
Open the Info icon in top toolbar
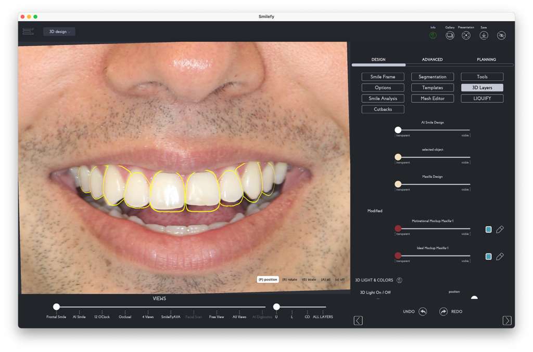pyautogui.click(x=433, y=35)
